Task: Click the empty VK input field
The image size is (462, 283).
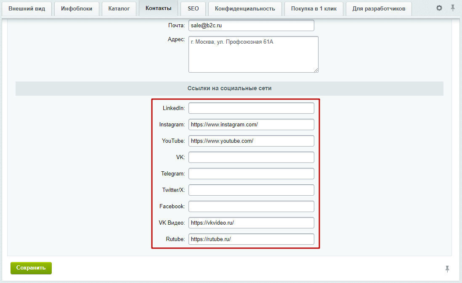Action: 251,157
